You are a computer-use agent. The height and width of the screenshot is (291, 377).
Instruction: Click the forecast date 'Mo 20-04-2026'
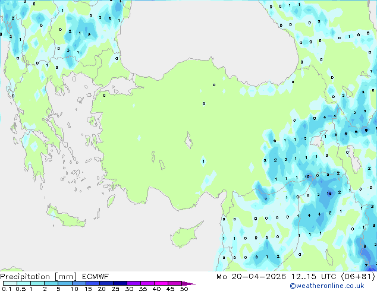click(251, 277)
